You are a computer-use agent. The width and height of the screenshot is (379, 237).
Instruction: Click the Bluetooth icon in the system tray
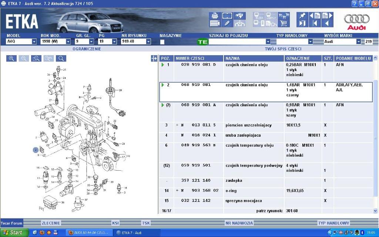[x=362, y=233]
